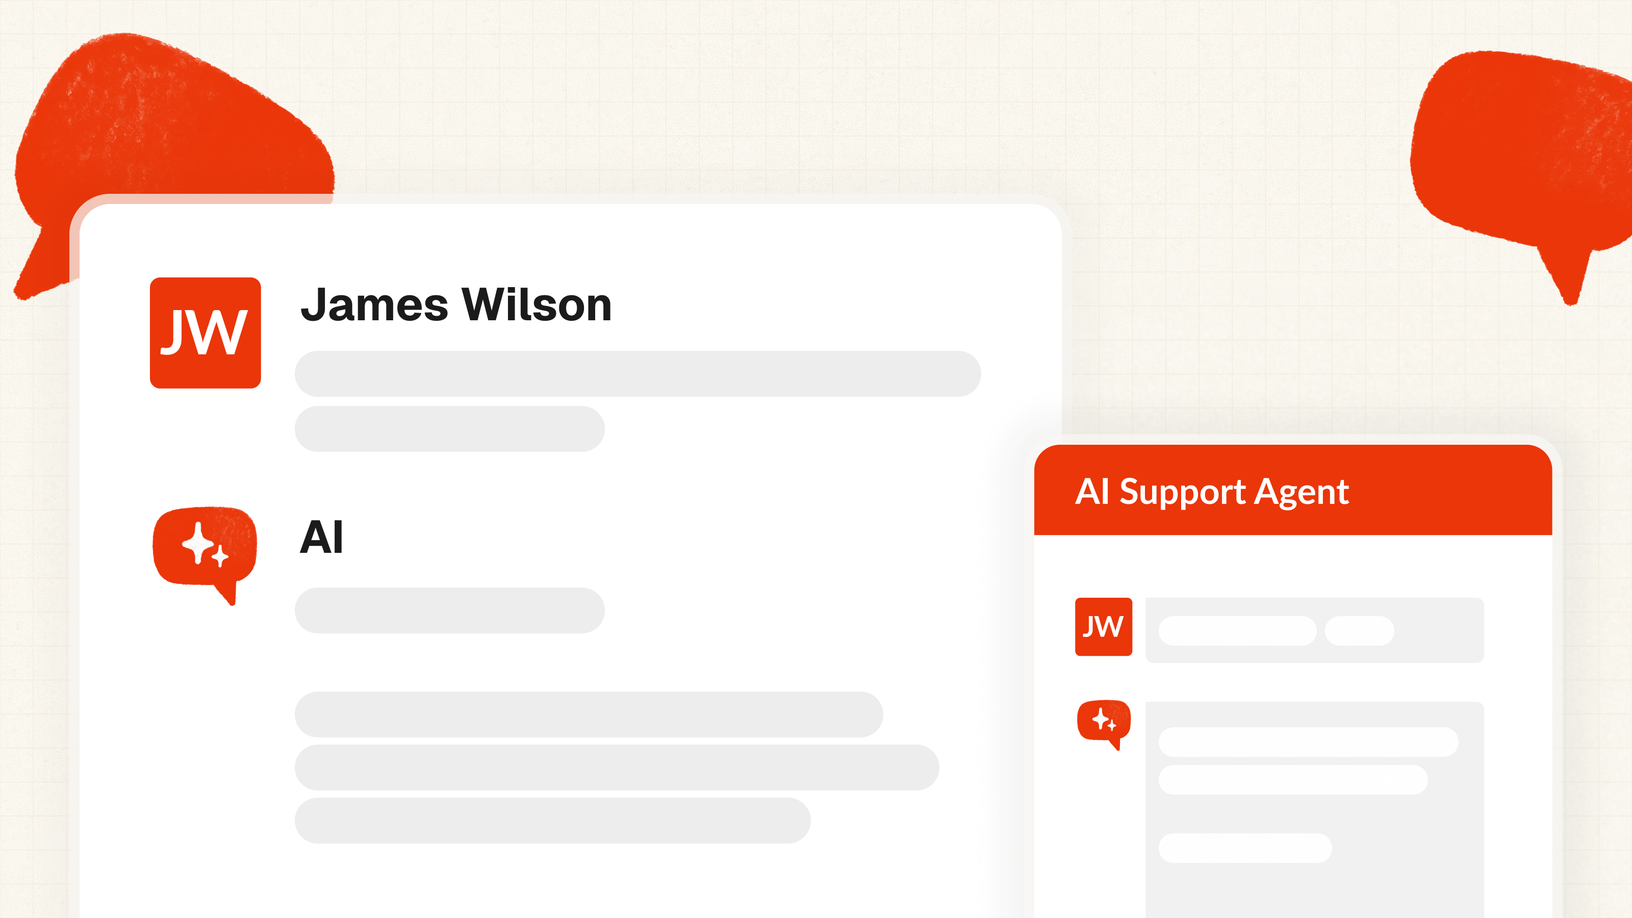Screen dimensions: 1632x918
Task: Click the second line of widget's AI reply
Action: 1293,780
